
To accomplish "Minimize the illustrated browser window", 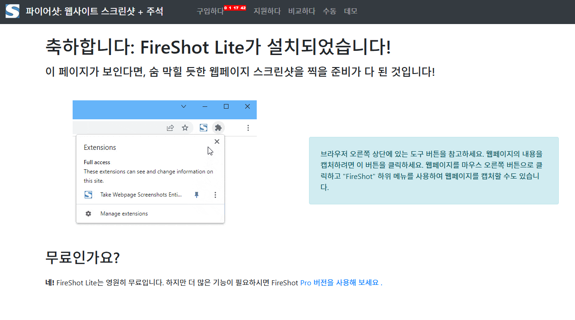I will point(205,106).
